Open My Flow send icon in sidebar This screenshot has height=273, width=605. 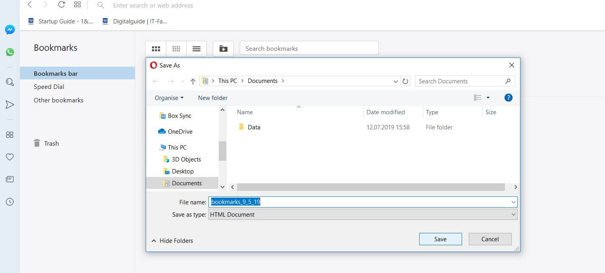(x=10, y=104)
